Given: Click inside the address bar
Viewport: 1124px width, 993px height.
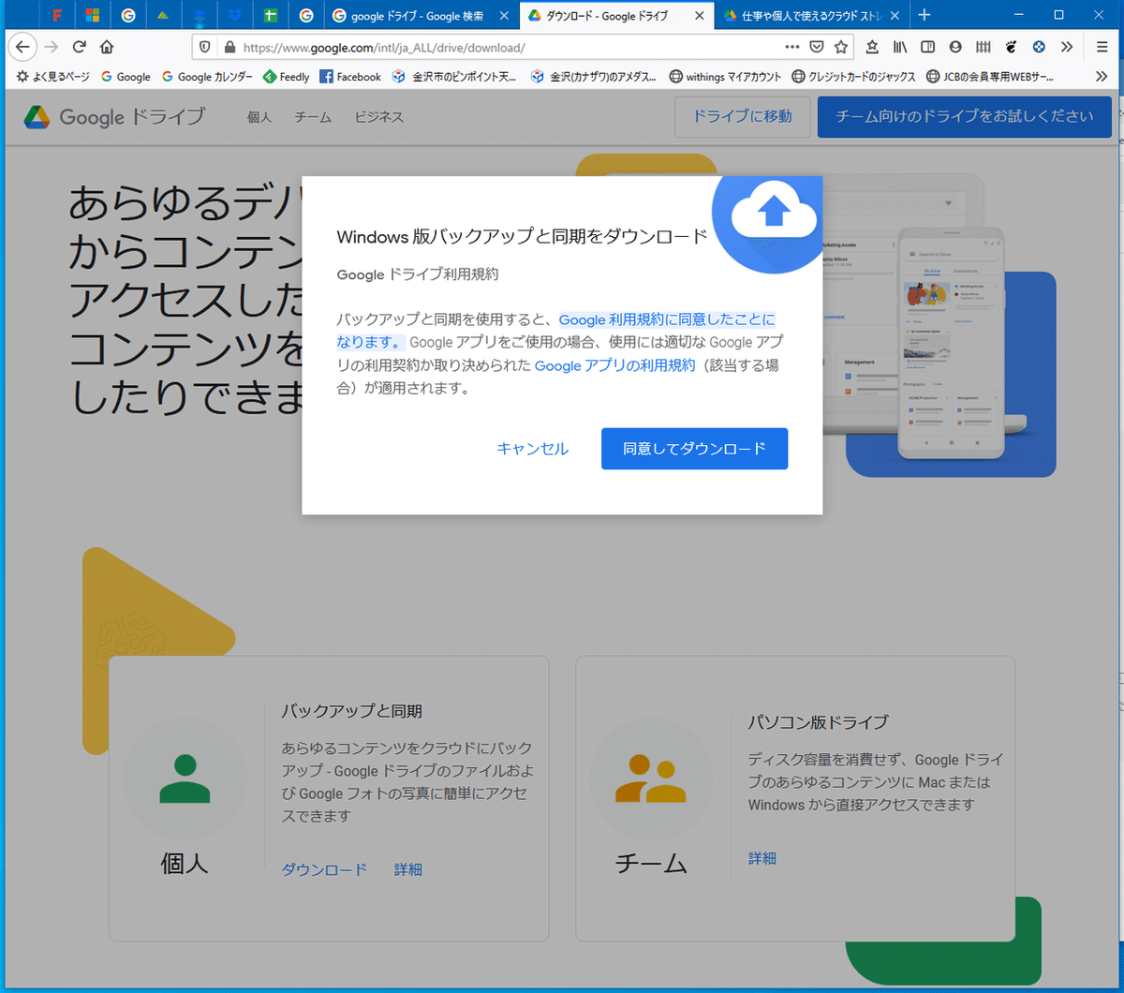Looking at the screenshot, I should coord(468,45).
